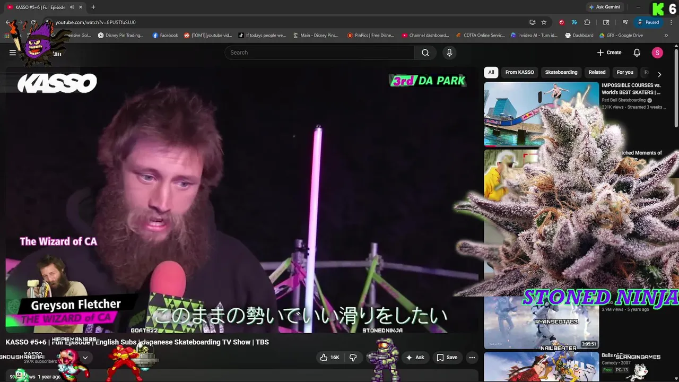
Task: Open GFX - Google Drive bookmark
Action: pyautogui.click(x=621, y=36)
